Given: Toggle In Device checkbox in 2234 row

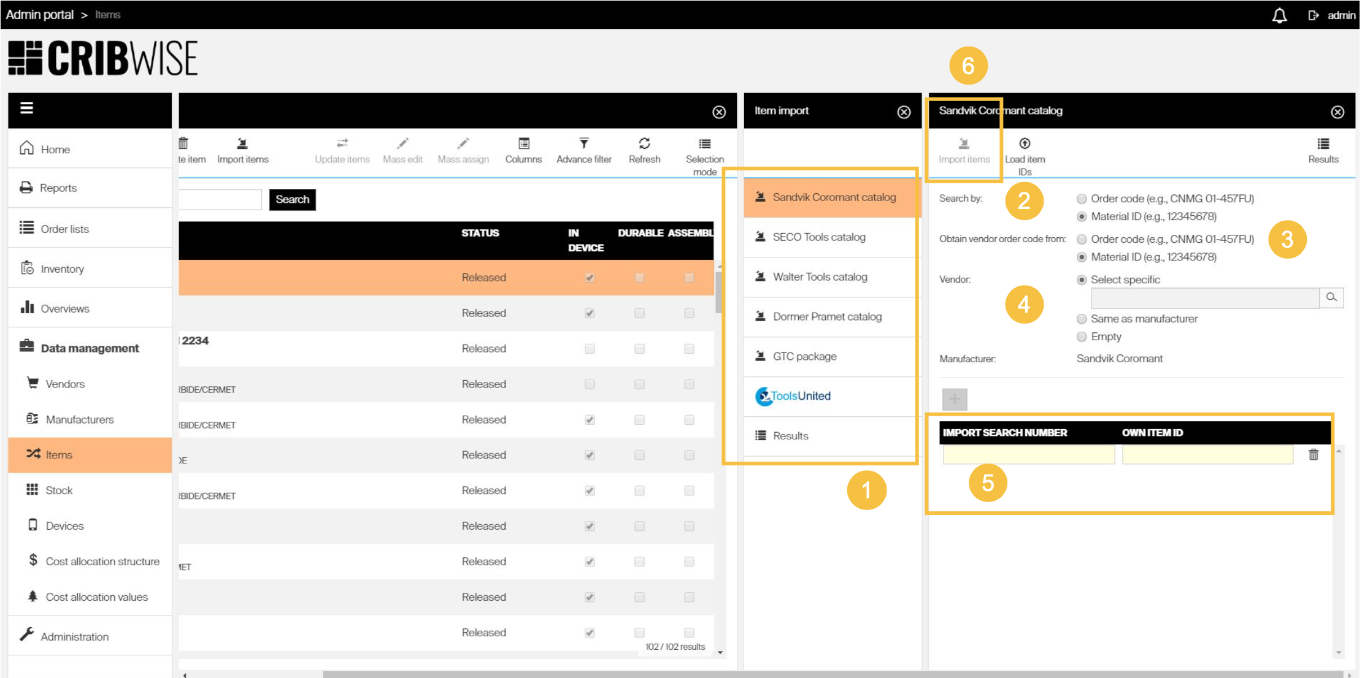Looking at the screenshot, I should (x=590, y=349).
